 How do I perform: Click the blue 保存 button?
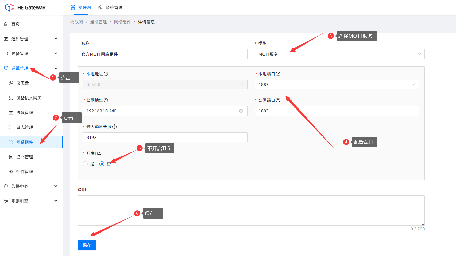coord(87,245)
